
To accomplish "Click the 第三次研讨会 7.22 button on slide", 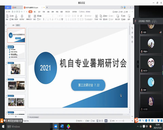I will (x=88, y=85).
